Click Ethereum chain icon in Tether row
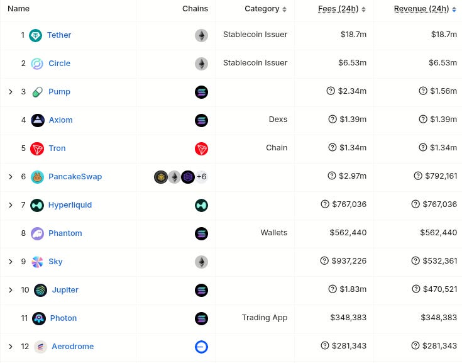462x363 pixels. coord(201,35)
